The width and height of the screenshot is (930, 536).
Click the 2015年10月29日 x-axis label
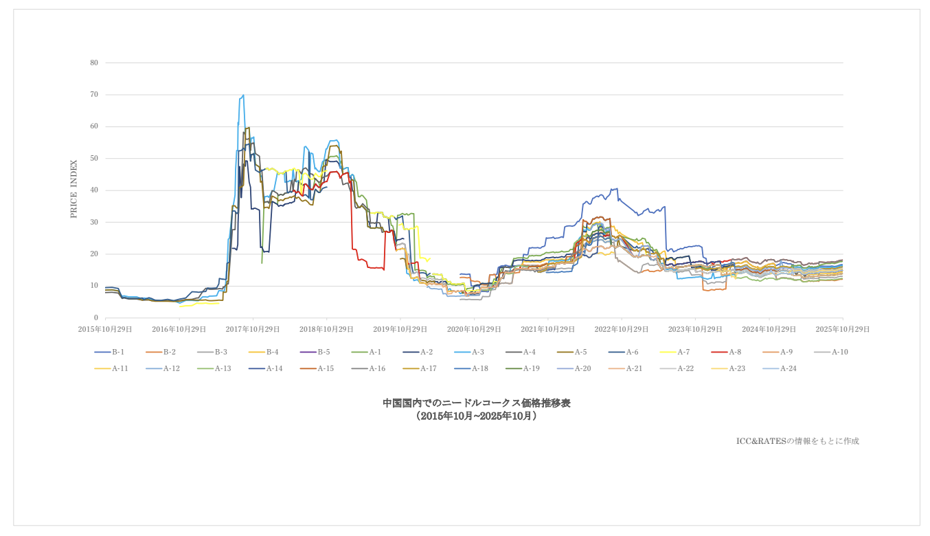pos(105,329)
